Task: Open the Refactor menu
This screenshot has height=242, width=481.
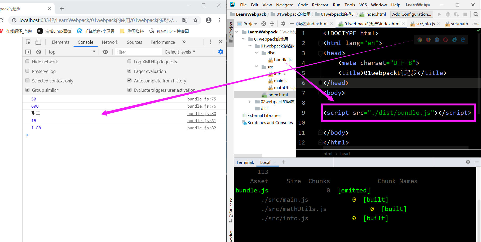Action: click(x=320, y=5)
